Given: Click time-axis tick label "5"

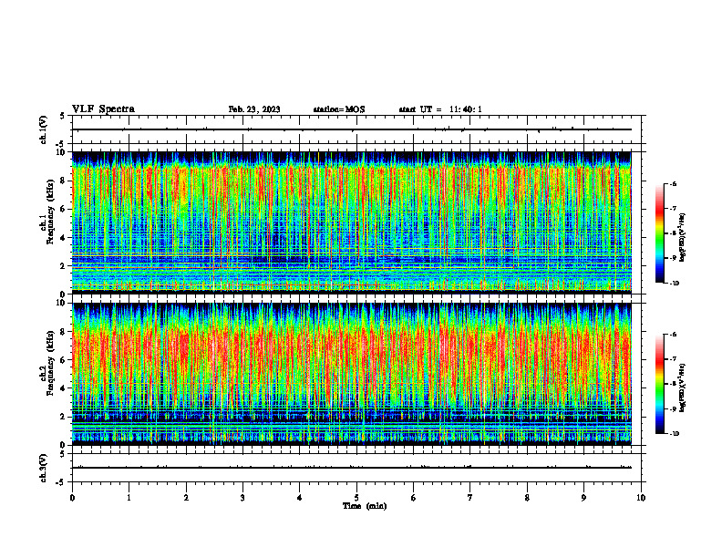Looking at the screenshot, I should coord(356,498).
